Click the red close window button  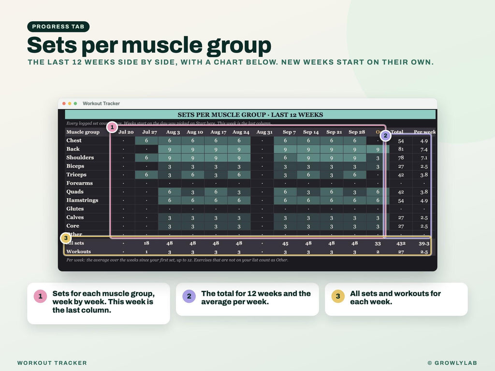pos(64,103)
